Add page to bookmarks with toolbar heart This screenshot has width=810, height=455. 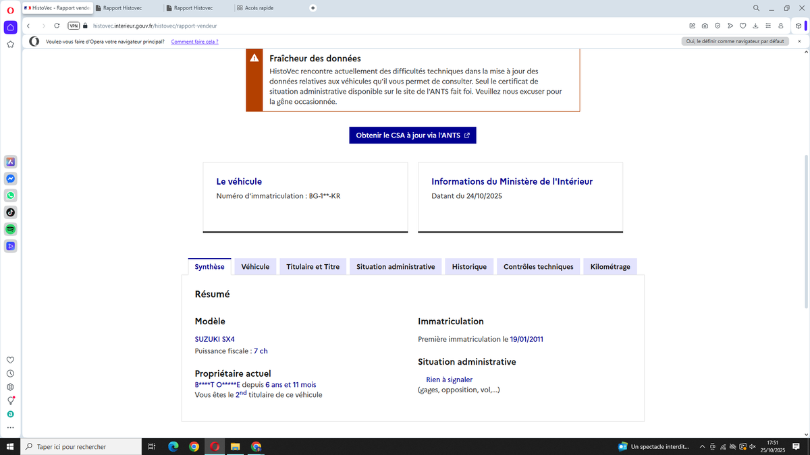point(742,26)
